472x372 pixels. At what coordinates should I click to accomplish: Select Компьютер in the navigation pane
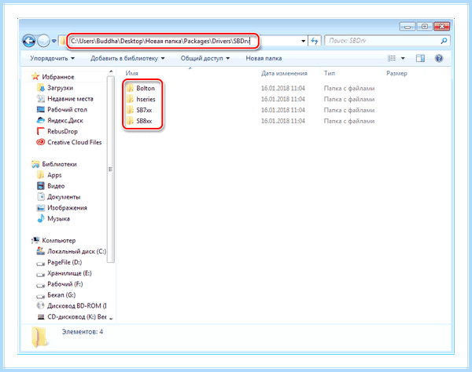coord(59,240)
